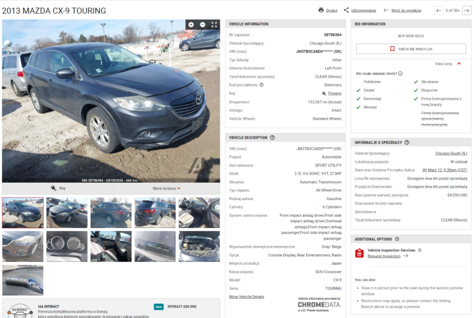Open the Chicago-South (IL) branch link
Viewport: 474px width, 318px height.
tap(451, 153)
